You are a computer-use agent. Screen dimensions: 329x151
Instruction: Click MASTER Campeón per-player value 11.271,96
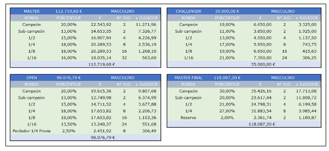146,25
